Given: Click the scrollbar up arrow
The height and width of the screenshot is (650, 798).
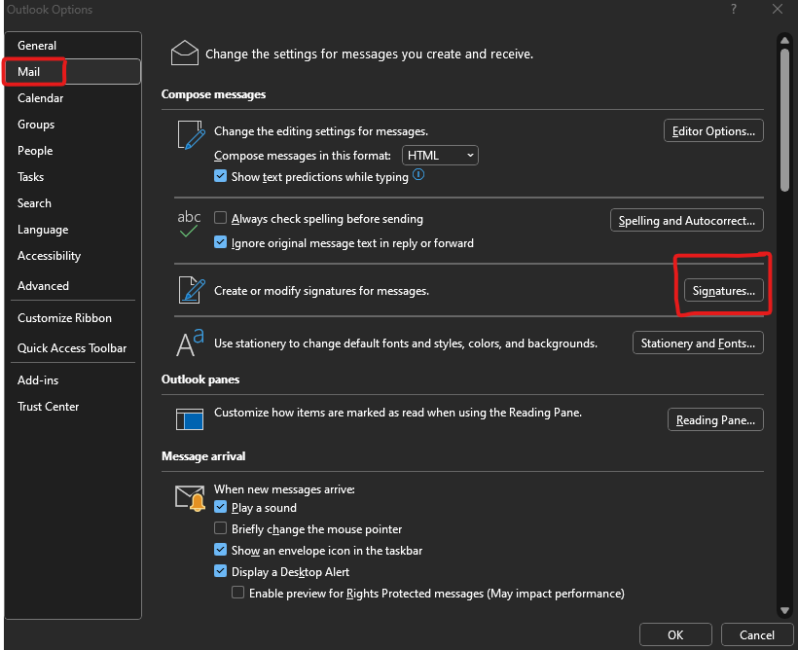Looking at the screenshot, I should (784, 40).
